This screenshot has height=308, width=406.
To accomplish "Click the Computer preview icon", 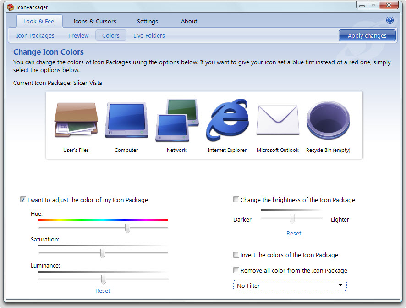I will pos(126,120).
